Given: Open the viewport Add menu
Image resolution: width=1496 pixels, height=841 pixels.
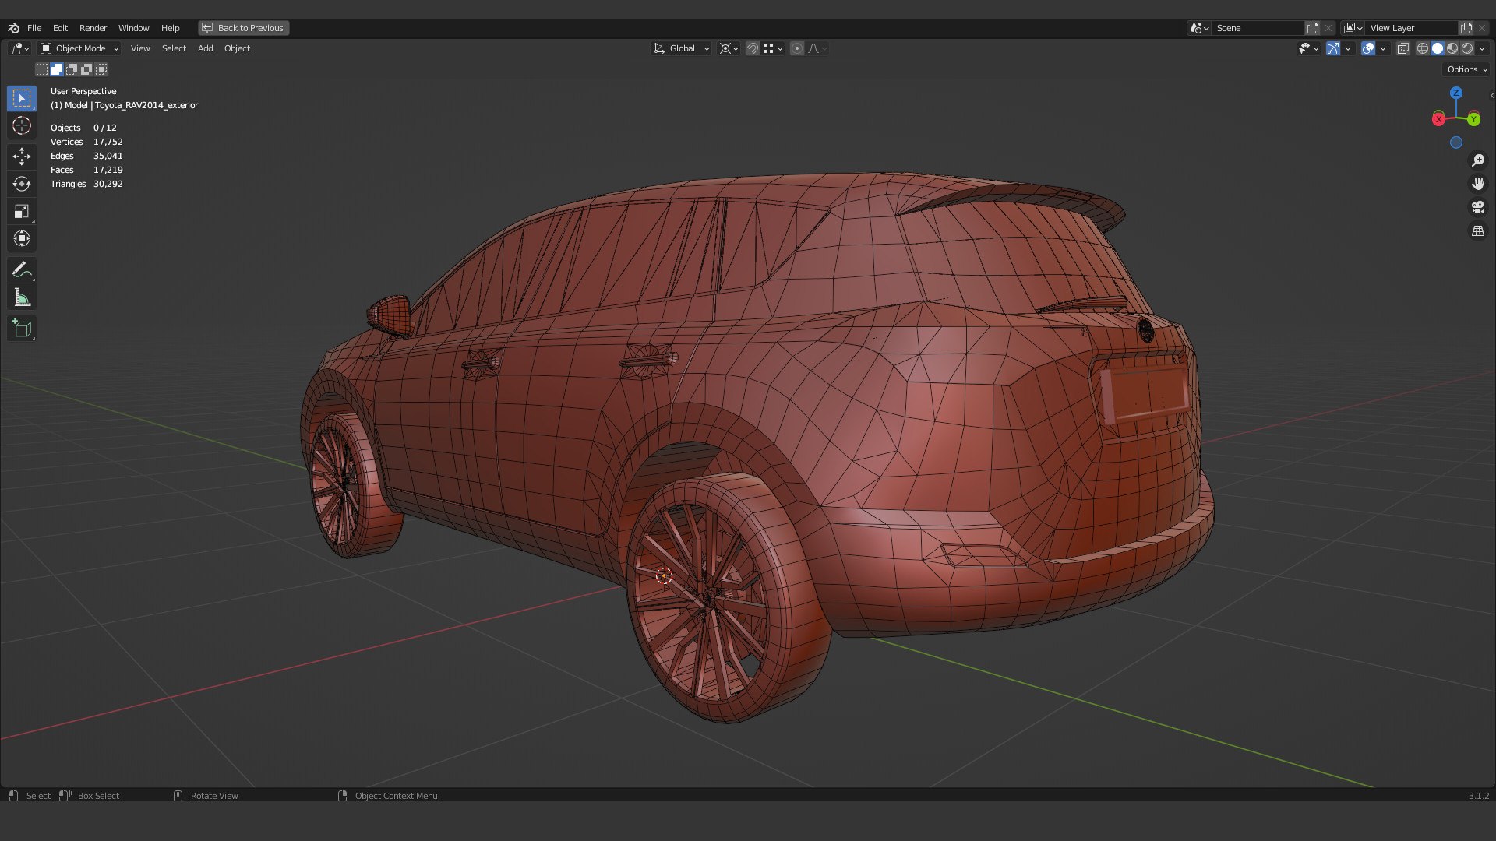Looking at the screenshot, I should [x=205, y=48].
